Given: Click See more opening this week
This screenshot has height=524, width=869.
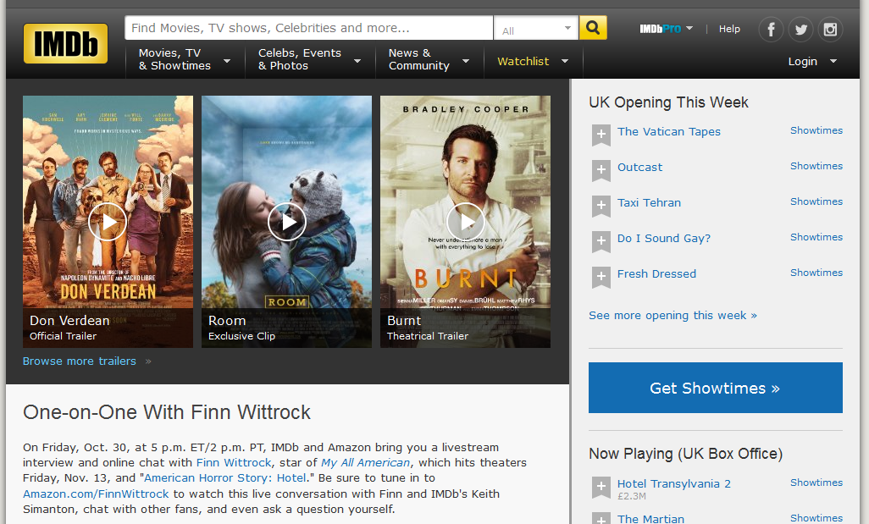Looking at the screenshot, I should [673, 315].
